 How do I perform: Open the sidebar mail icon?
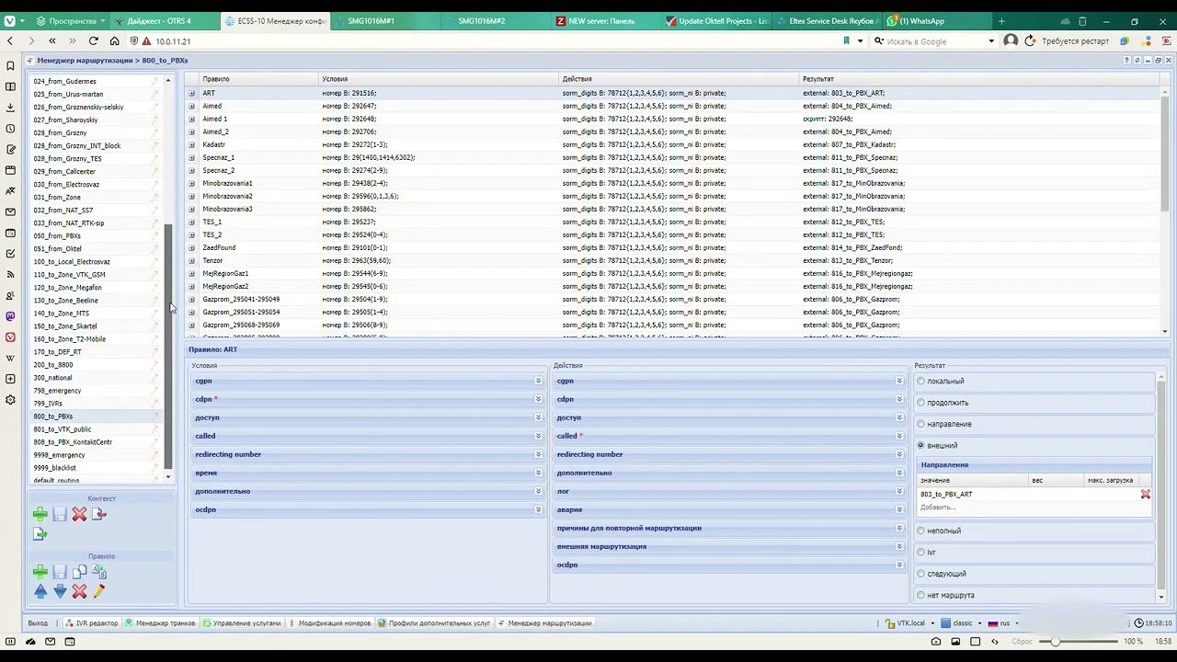[10, 212]
